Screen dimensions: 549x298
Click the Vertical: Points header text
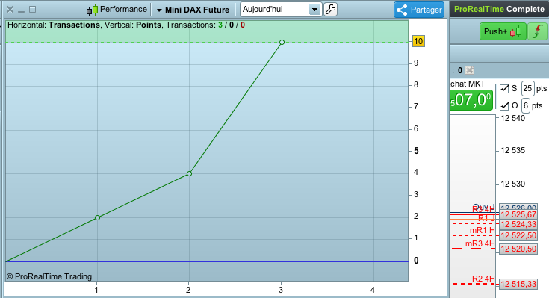(x=133, y=25)
